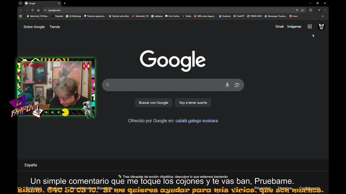This screenshot has width=346, height=194.
Task: Open the fahrenheit_110 YouTube bookmark
Action: coord(140,16)
